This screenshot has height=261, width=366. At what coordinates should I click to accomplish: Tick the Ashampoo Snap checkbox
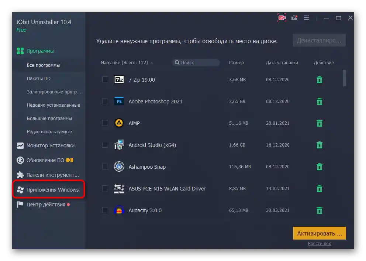point(105,166)
